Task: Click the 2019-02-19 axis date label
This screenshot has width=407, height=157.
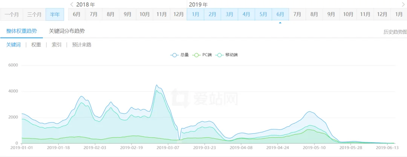Action: [132, 148]
